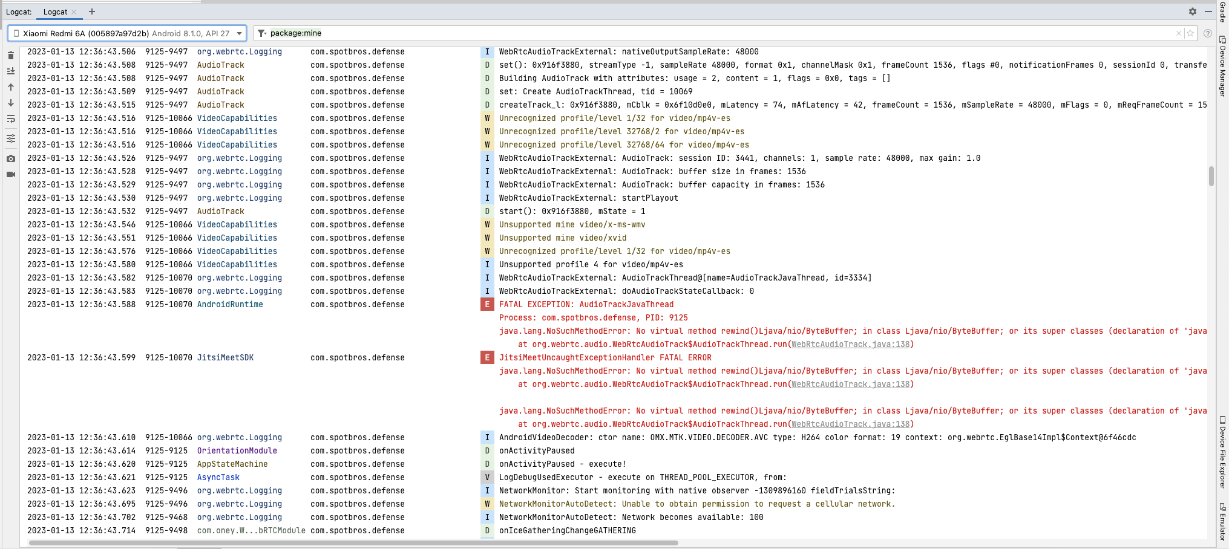Select the soft-wrap lines icon
The width and height of the screenshot is (1229, 549).
(x=11, y=119)
